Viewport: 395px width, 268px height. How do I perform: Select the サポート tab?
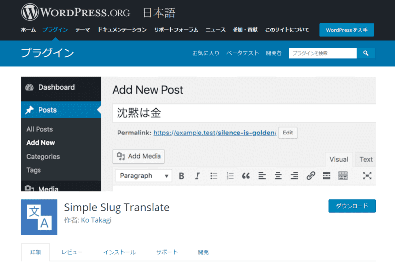167,252
